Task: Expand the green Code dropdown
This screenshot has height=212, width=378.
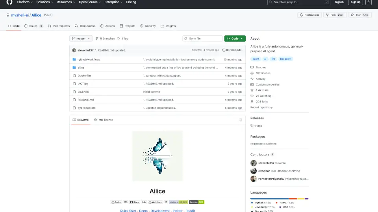Action: pyautogui.click(x=235, y=38)
